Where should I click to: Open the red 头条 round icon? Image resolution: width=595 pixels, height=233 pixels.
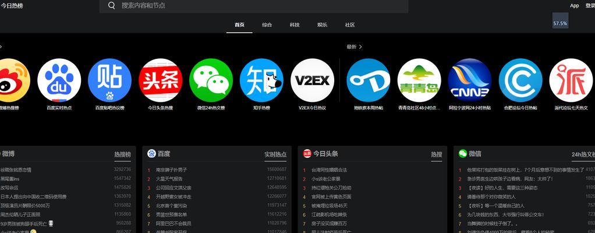click(x=161, y=80)
